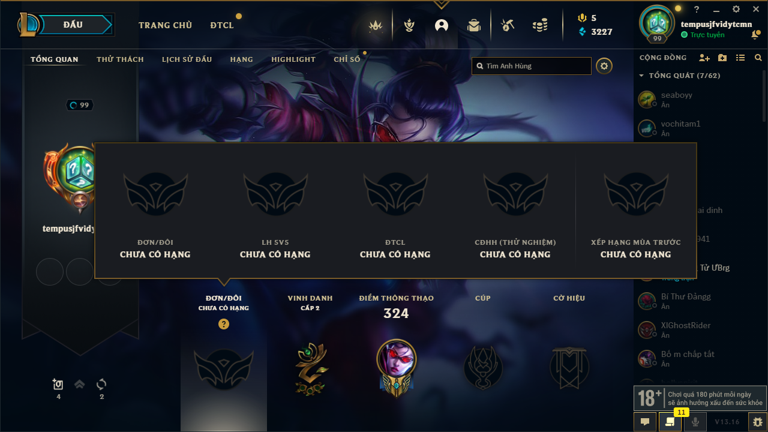The image size is (768, 432).
Task: Open the Store coins icon
Action: click(540, 26)
